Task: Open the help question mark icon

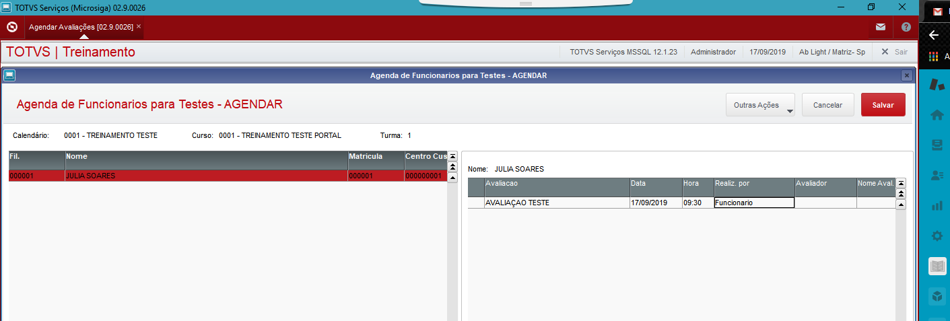Action: pyautogui.click(x=906, y=27)
